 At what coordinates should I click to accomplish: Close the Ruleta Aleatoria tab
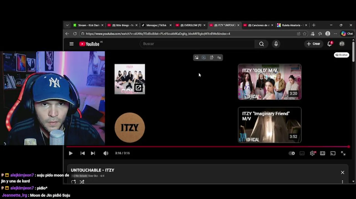(306, 25)
